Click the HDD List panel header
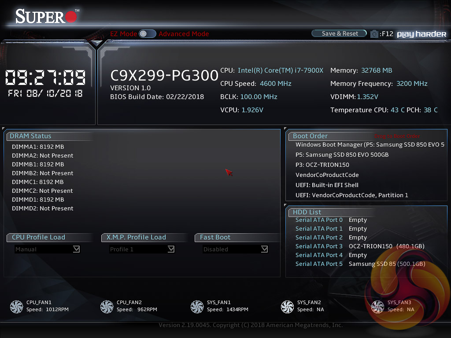 point(307,212)
